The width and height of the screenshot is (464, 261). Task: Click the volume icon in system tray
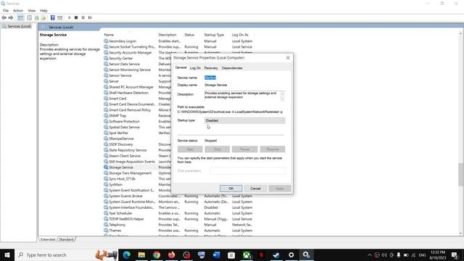[x=384, y=254]
